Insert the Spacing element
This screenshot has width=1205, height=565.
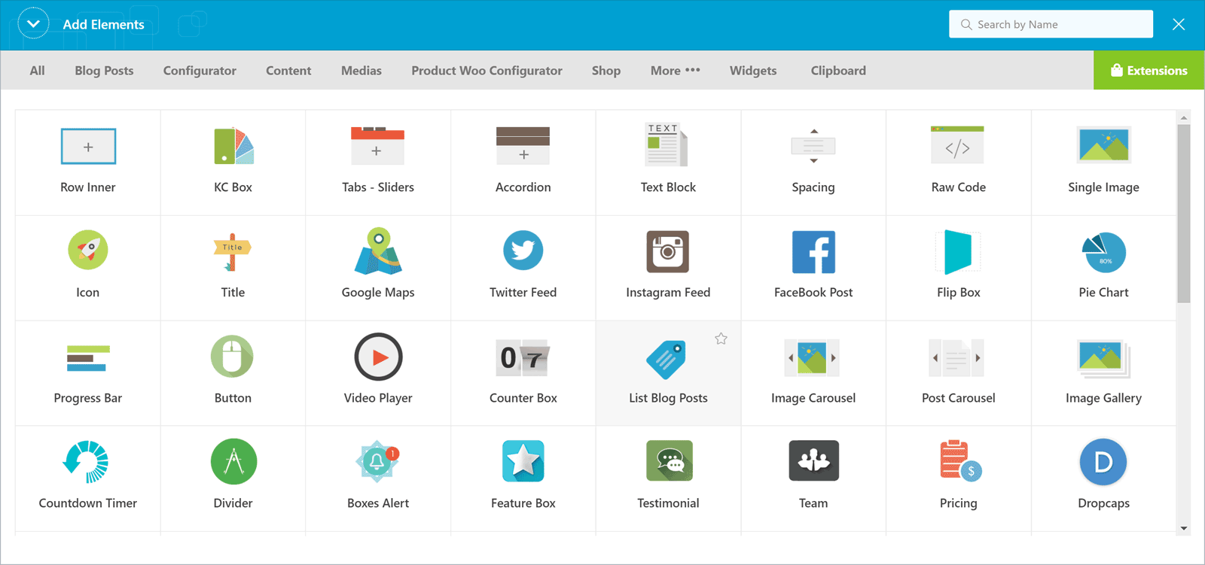pyautogui.click(x=813, y=163)
